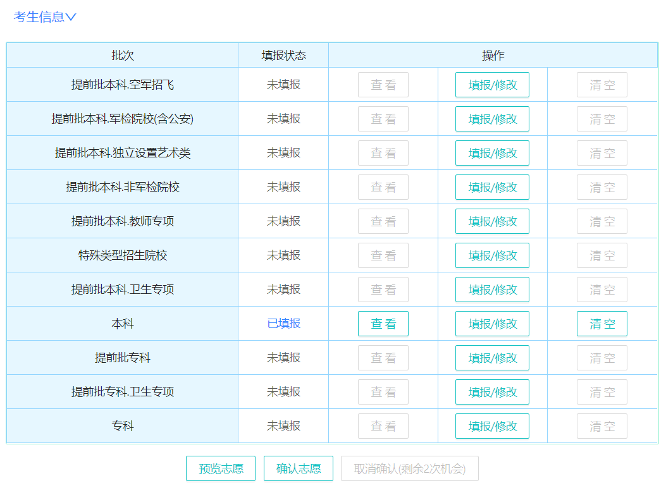The height and width of the screenshot is (488, 666).
Task: Click 填报/修改 in the 专科 row
Action: pyautogui.click(x=492, y=426)
